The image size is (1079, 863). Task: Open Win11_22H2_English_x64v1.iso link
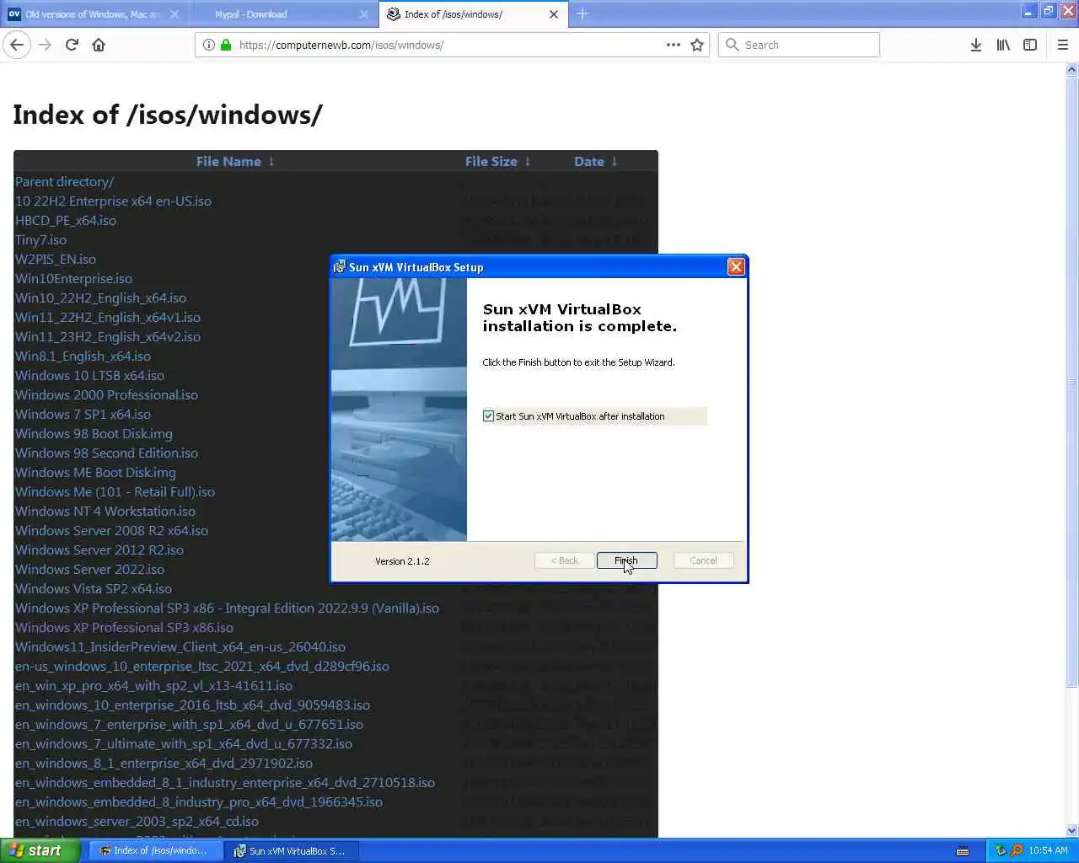tap(108, 317)
